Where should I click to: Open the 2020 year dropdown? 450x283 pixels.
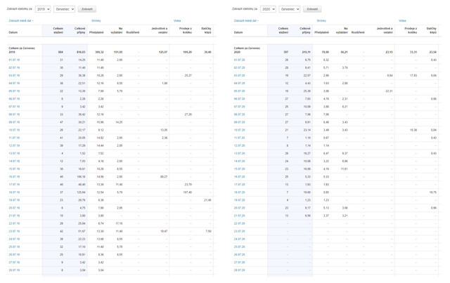[x=268, y=9]
